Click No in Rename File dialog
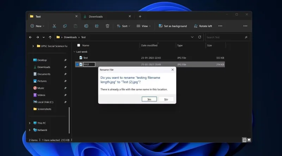Screen dimensions: 282x156 (166, 99)
